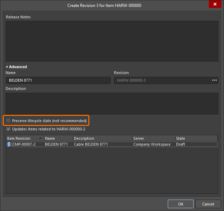Click the BELDEN 8771 name cell in table
The image size is (224, 211).
coord(56,144)
